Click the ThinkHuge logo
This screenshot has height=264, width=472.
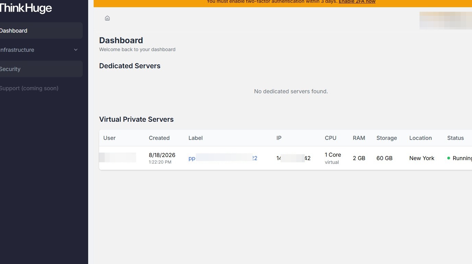(25, 8)
